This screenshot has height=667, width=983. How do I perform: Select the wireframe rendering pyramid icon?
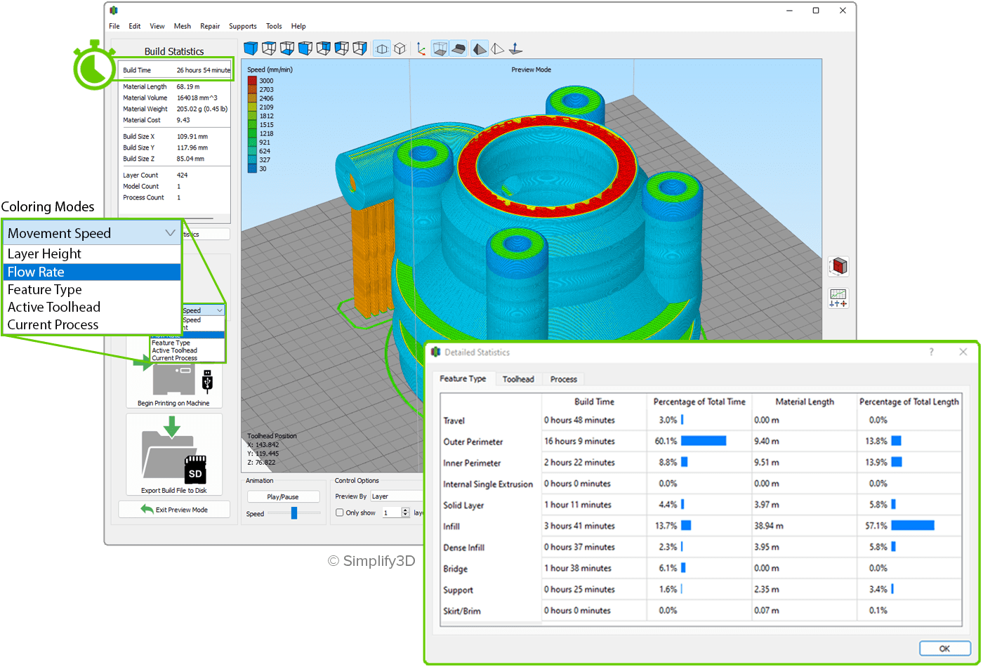[x=497, y=48]
